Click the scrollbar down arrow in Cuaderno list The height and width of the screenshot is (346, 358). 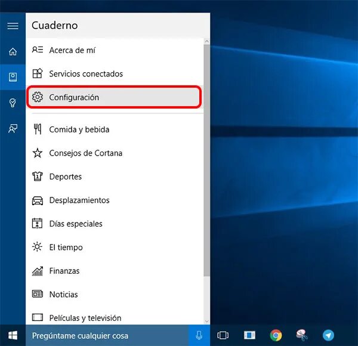(207, 322)
